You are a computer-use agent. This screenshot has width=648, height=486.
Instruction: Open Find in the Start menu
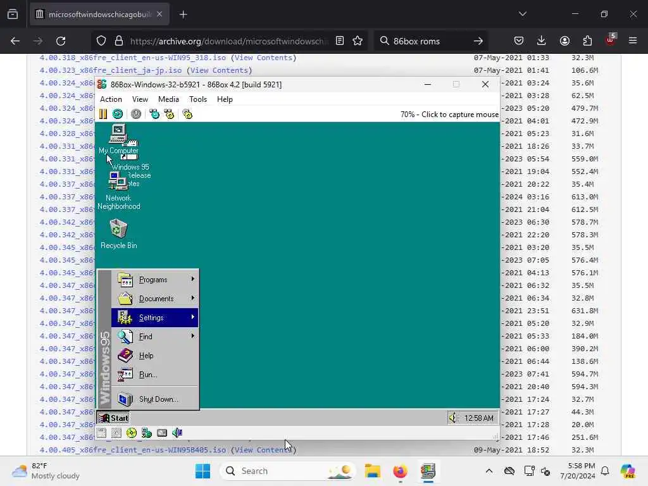point(154,337)
